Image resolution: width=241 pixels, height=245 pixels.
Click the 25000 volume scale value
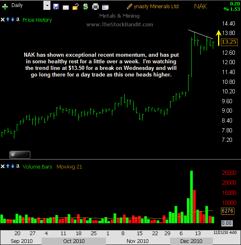pyautogui.click(x=229, y=173)
